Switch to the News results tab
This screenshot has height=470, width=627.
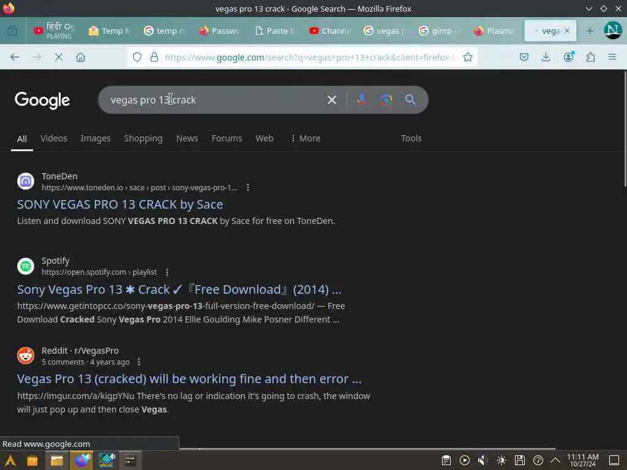(x=187, y=138)
